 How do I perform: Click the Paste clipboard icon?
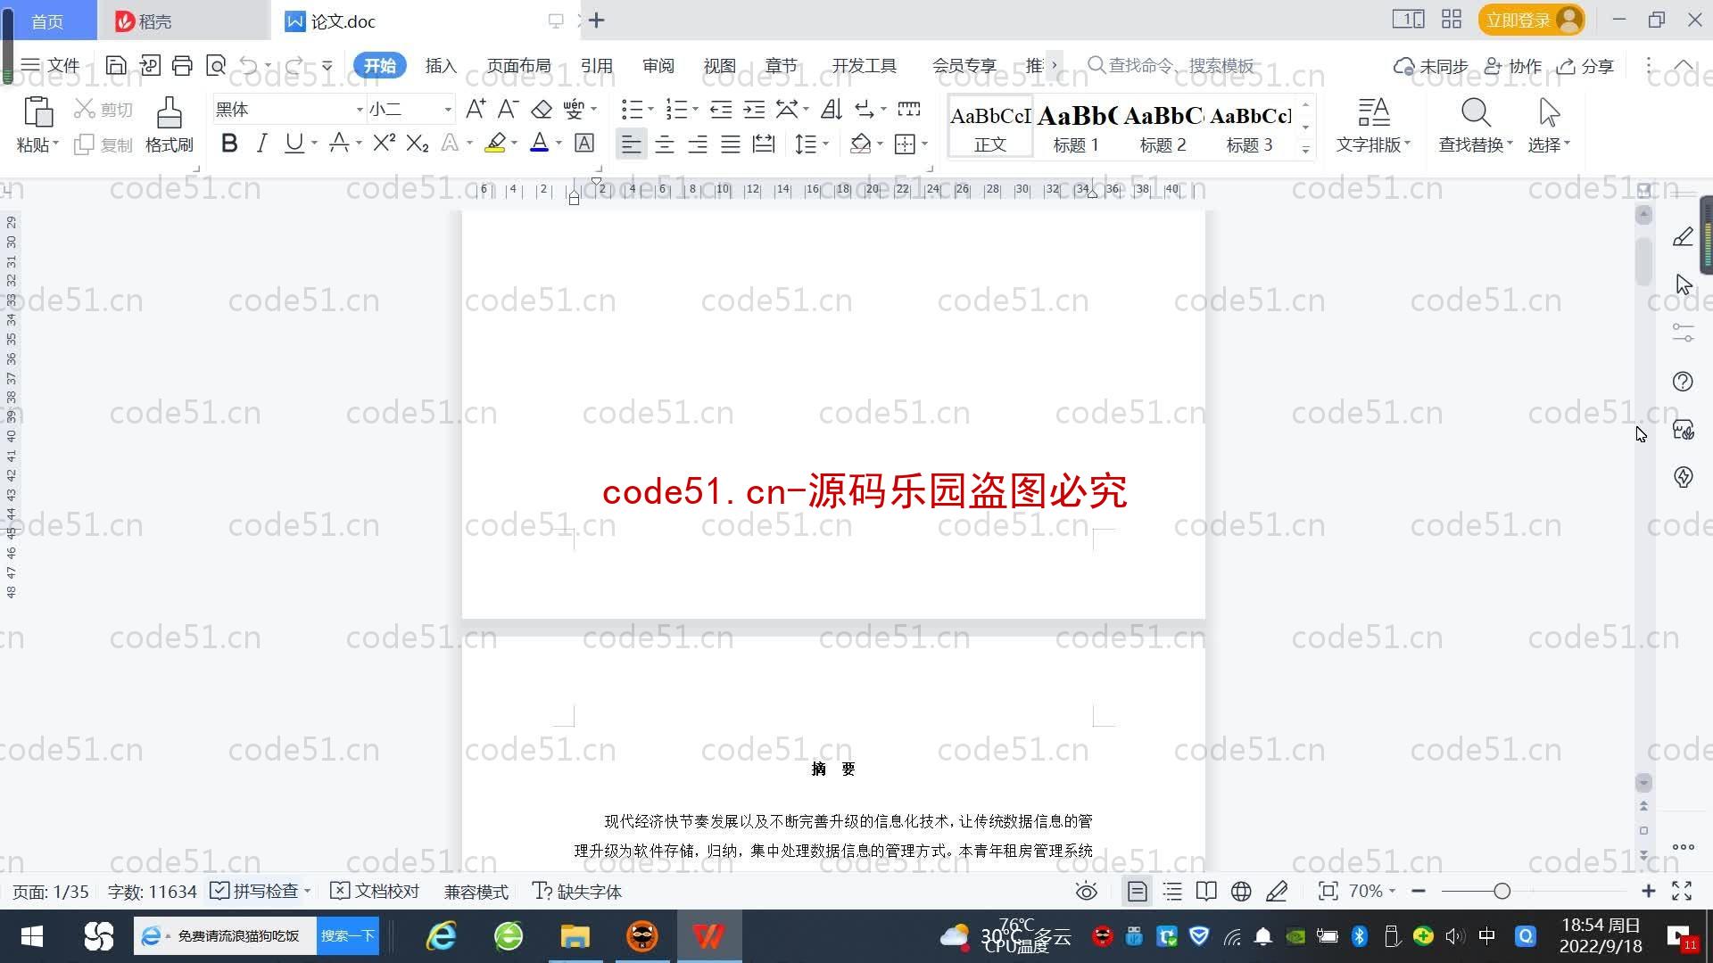(x=37, y=113)
